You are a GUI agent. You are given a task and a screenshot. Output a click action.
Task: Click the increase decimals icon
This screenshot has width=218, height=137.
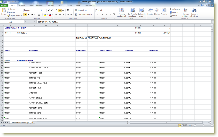click(x=110, y=14)
